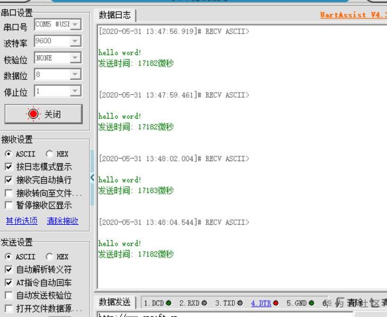This screenshot has width=387, height=317.
Task: Click the 13:48:02.004 RECV ASCII log line
Action: click(x=174, y=158)
